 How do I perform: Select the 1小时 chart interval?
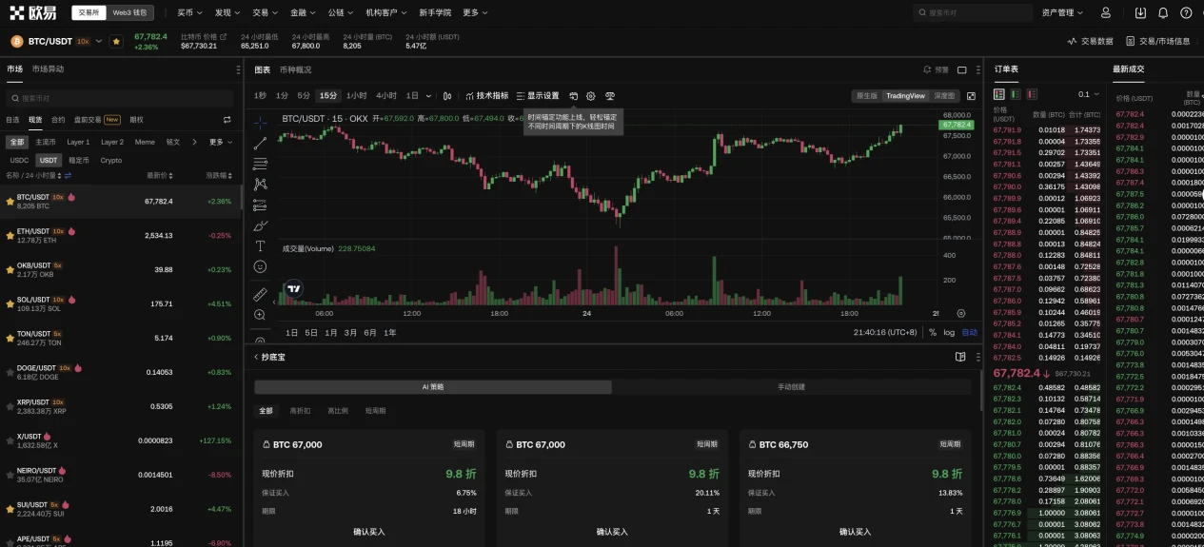[x=356, y=96]
